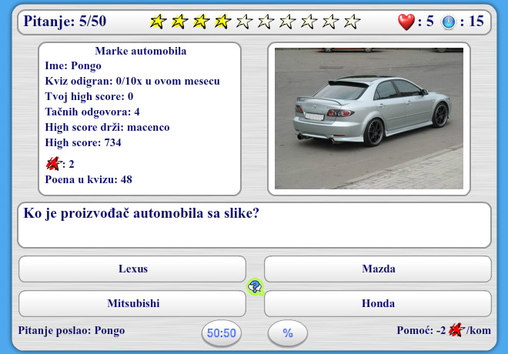Use the percent help button
The height and width of the screenshot is (354, 508).
pyautogui.click(x=288, y=333)
